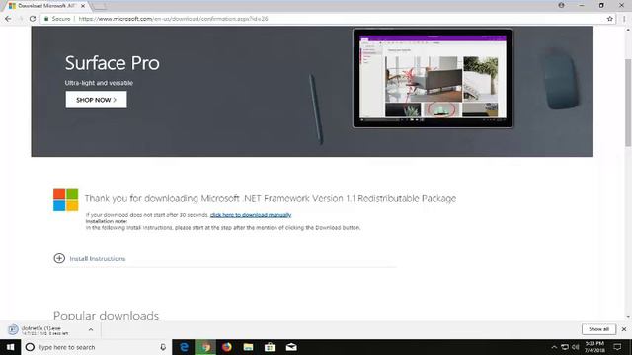Open the Mail app from taskbar

pyautogui.click(x=291, y=347)
